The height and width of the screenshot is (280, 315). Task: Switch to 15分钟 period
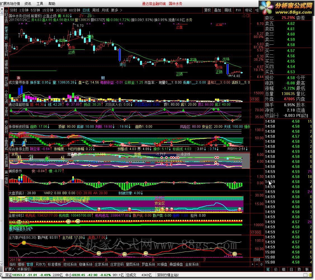tap(48, 10)
